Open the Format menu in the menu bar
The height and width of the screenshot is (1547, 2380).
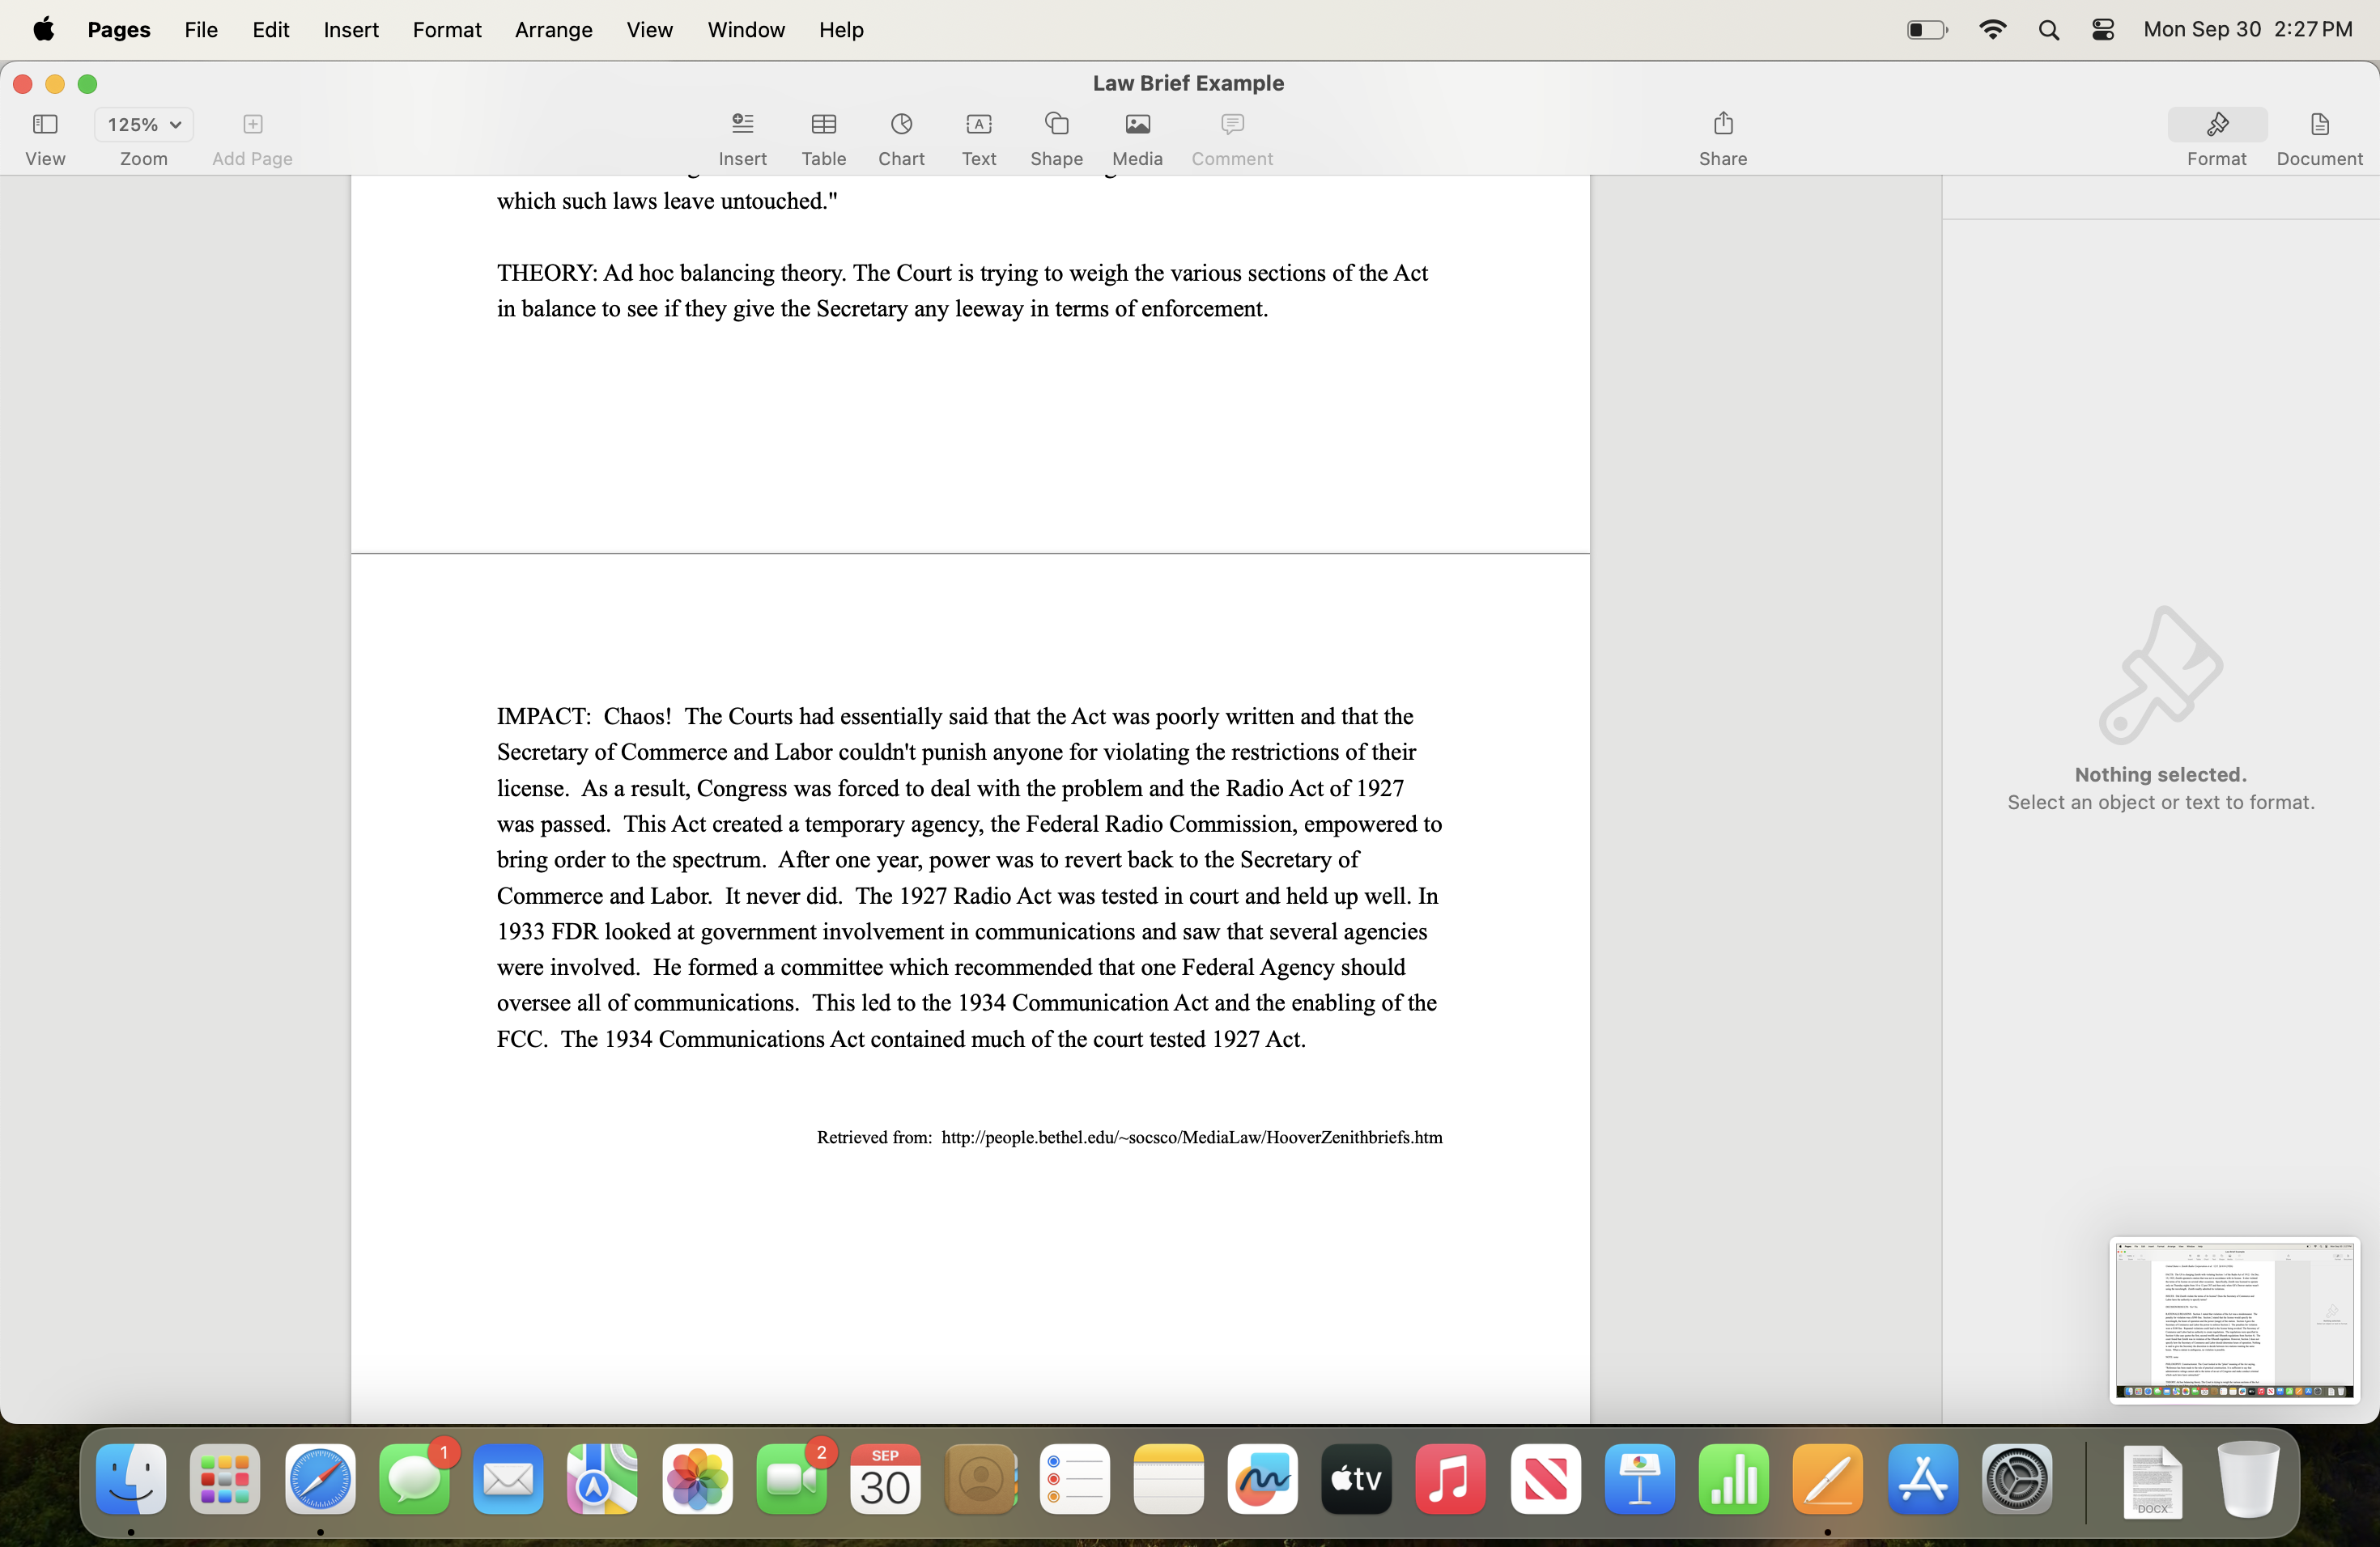pos(446,30)
